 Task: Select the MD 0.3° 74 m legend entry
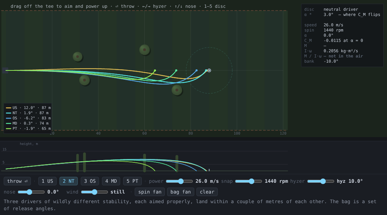(27, 123)
